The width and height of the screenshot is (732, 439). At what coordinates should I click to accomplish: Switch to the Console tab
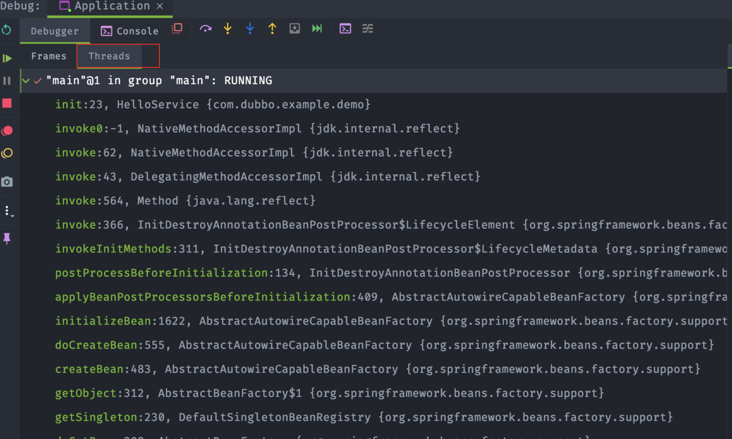[x=130, y=31]
